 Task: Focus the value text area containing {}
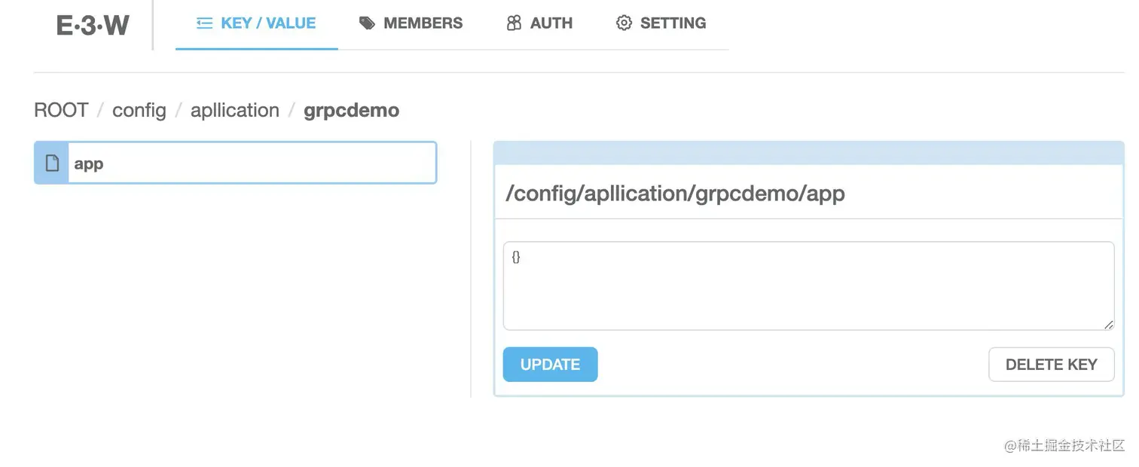(x=808, y=285)
